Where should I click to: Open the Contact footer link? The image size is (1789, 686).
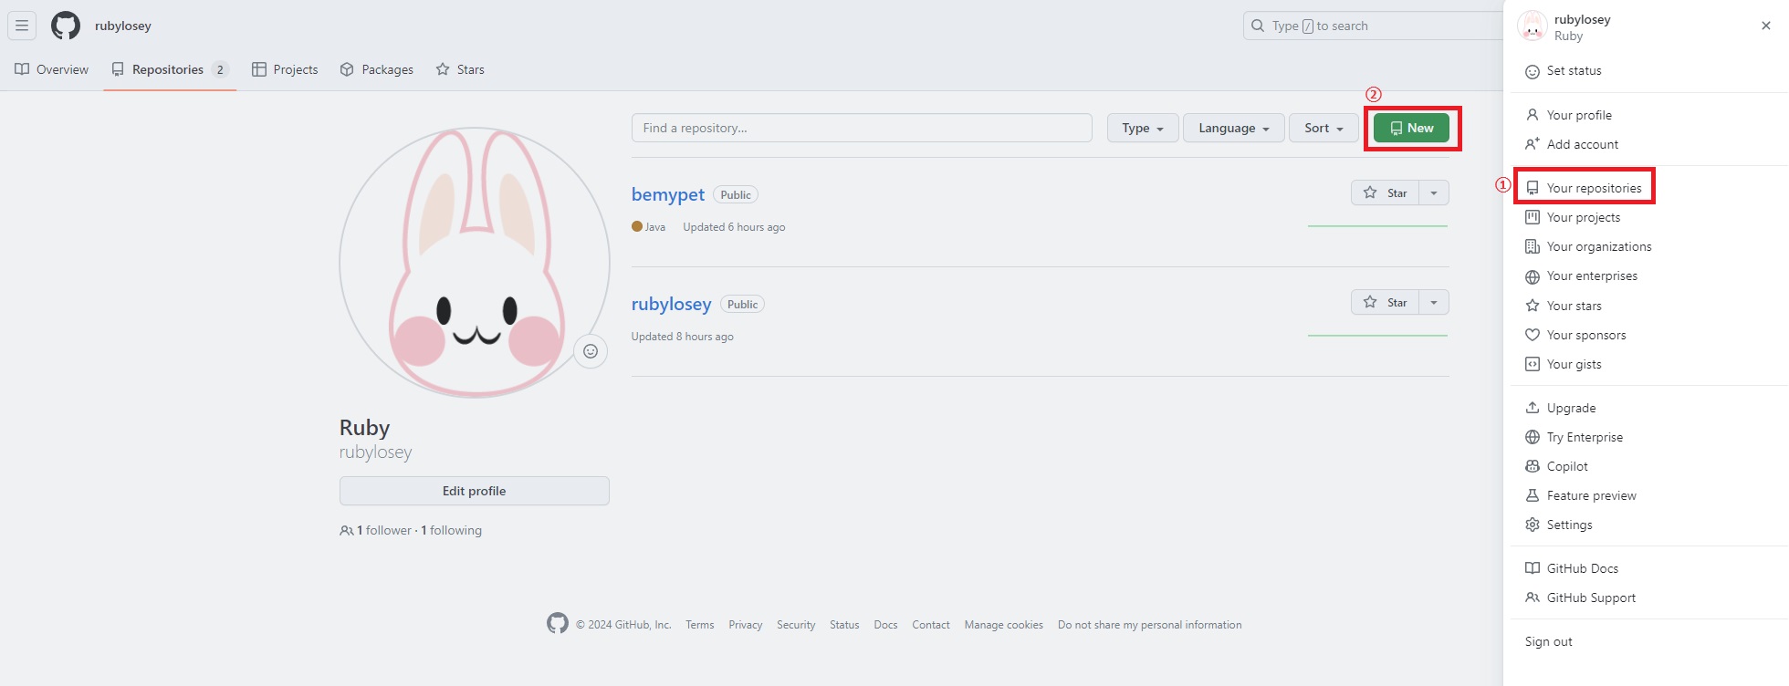pyautogui.click(x=931, y=625)
